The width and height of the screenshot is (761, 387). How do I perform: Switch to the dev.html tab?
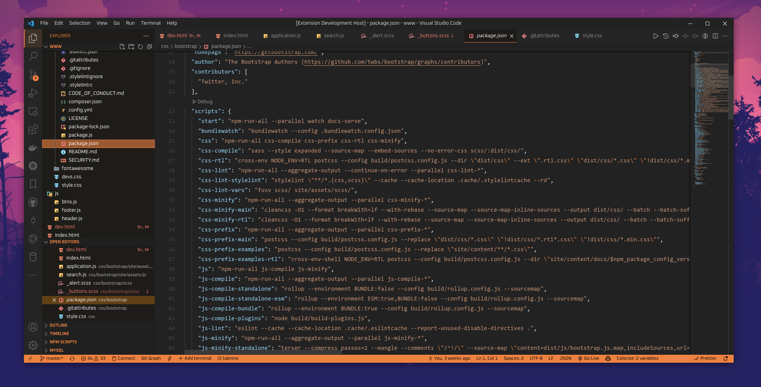click(x=180, y=36)
